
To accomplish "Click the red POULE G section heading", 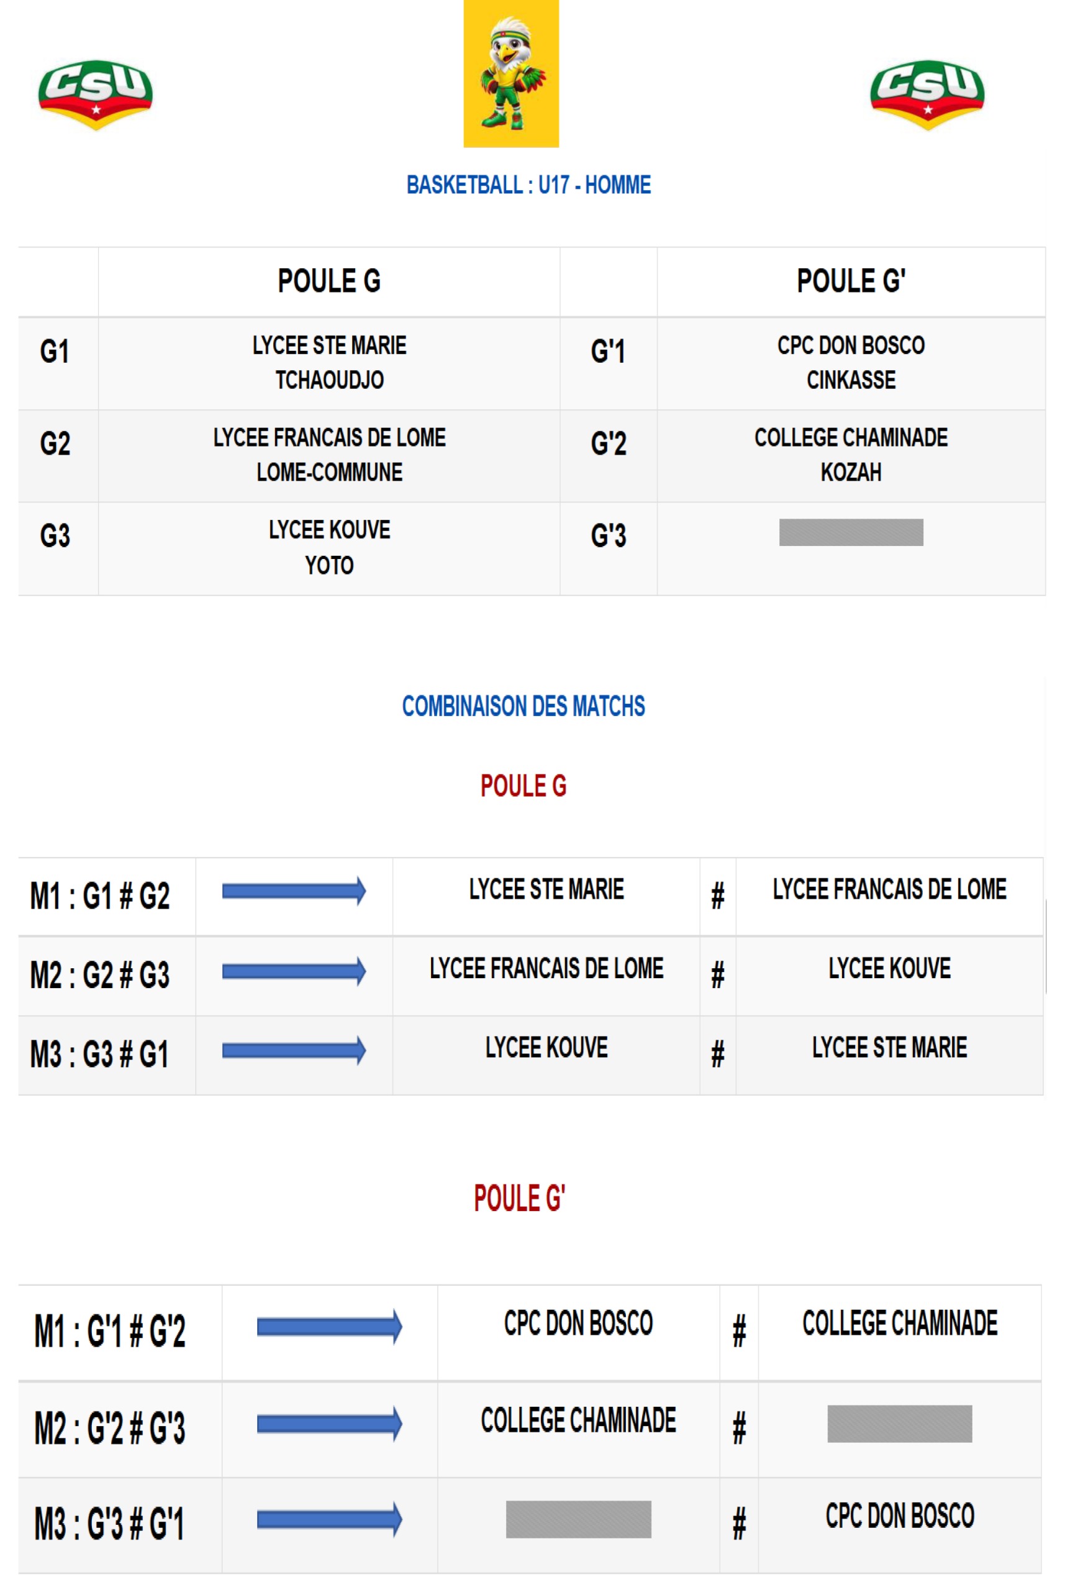I will [x=523, y=786].
